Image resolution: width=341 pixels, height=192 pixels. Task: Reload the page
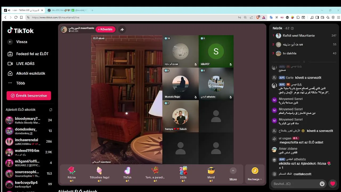point(16,17)
